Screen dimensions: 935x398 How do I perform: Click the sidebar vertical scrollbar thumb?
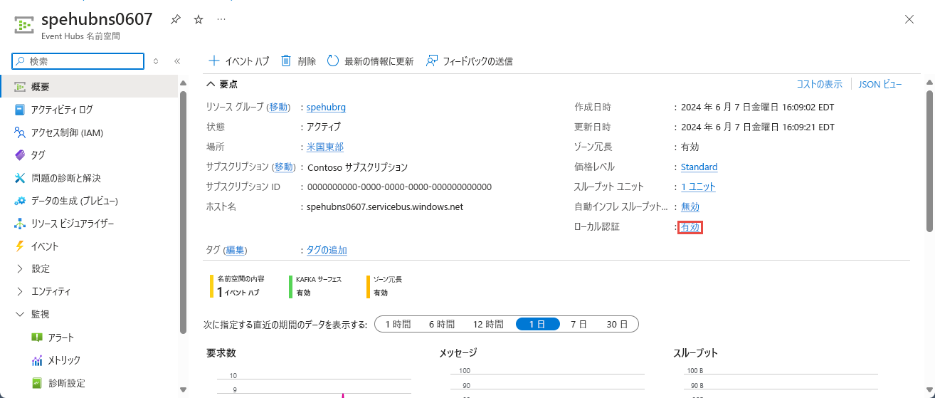[x=183, y=214]
